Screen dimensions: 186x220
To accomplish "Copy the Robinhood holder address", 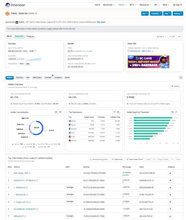I will 27,187.
